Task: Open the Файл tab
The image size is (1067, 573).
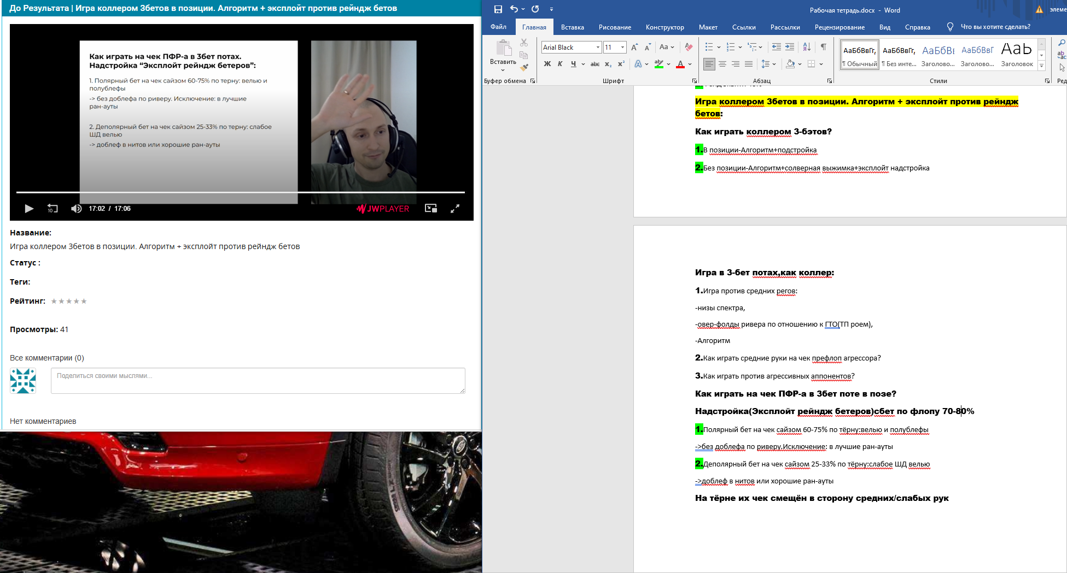Action: [x=498, y=27]
